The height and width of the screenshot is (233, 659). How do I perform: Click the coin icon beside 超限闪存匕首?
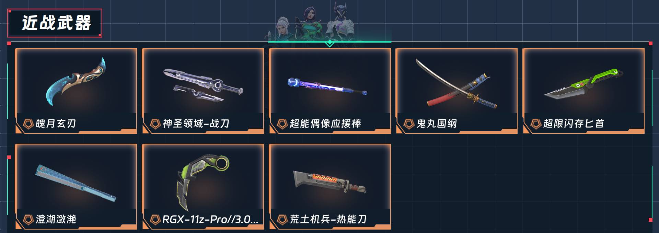pyautogui.click(x=536, y=124)
